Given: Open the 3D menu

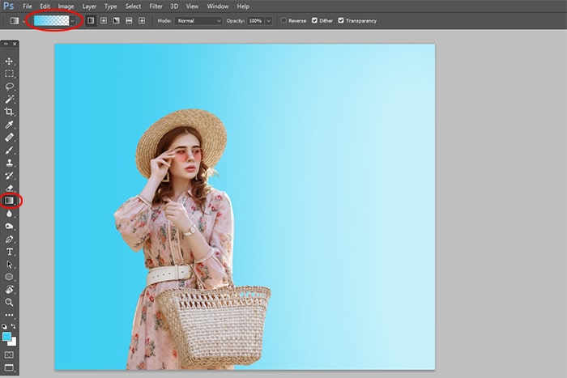Looking at the screenshot, I should pos(174,6).
